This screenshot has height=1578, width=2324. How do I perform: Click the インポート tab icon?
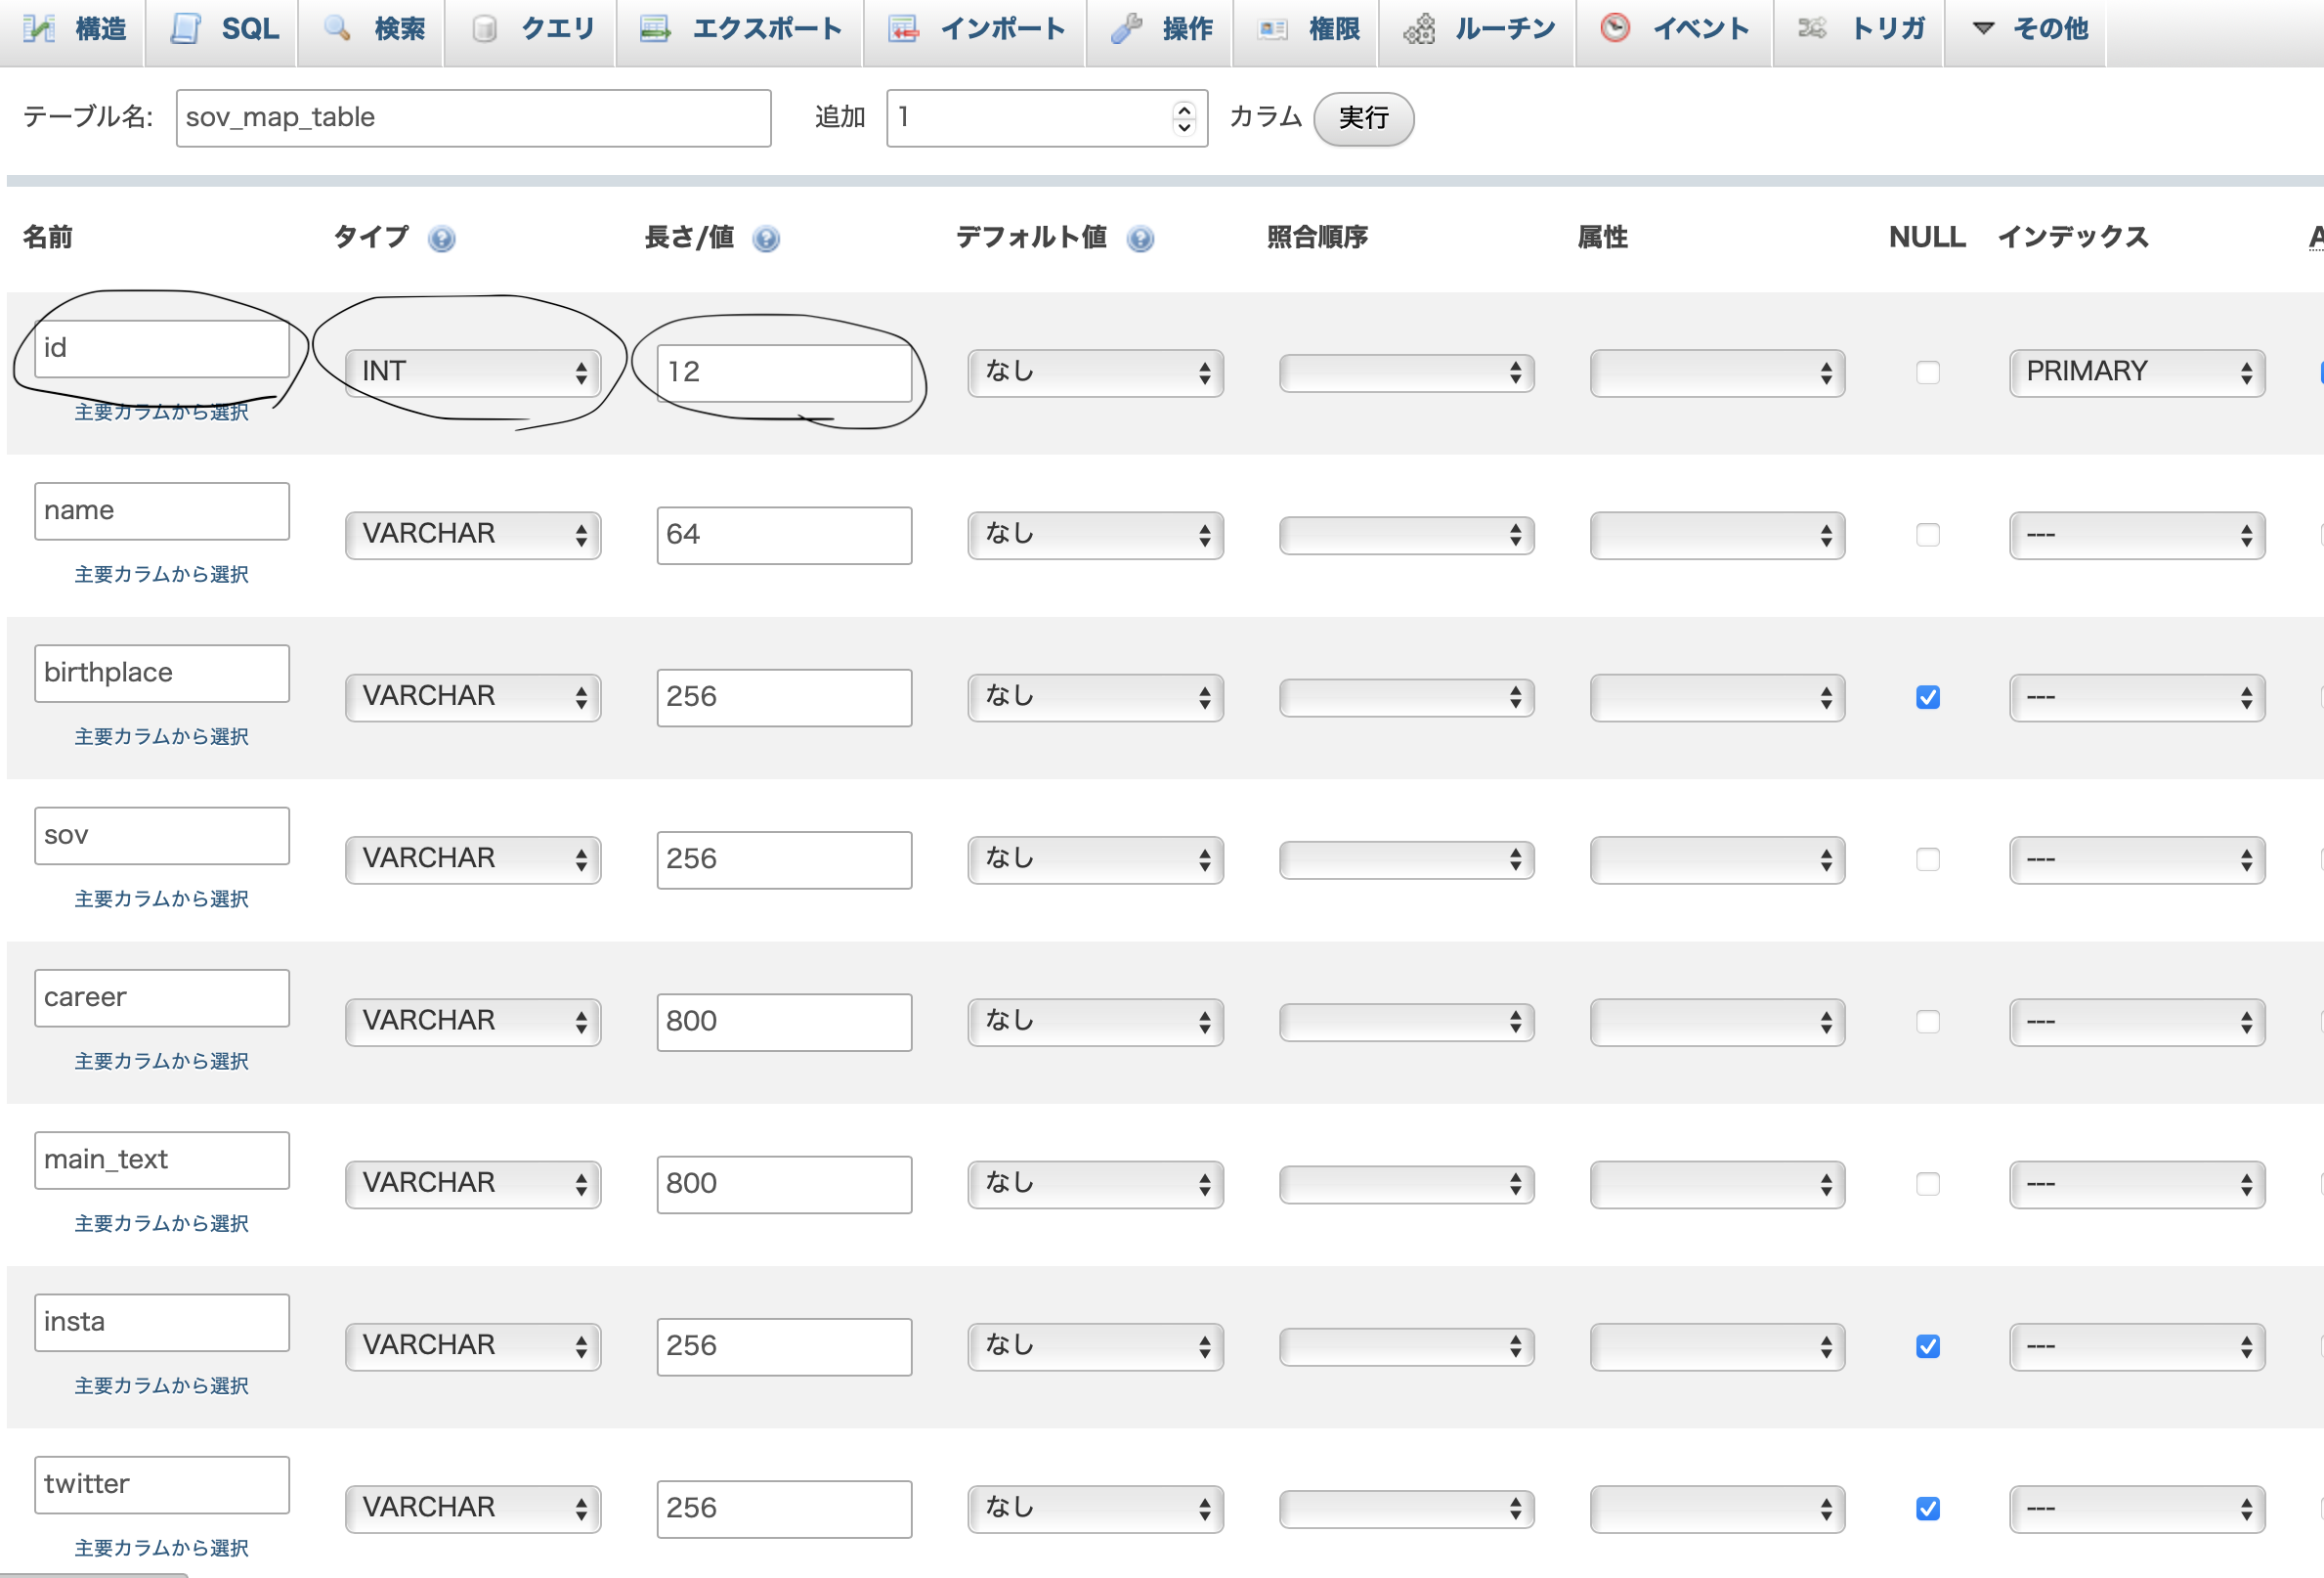click(x=903, y=28)
